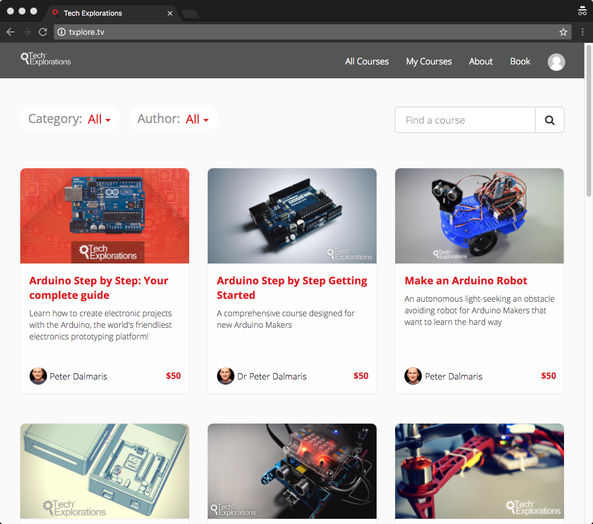Click author name 'Dr Peter Dalmaris'
The height and width of the screenshot is (524, 593).
272,377
